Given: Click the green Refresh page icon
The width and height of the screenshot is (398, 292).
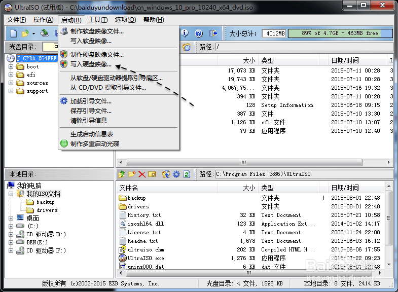Looking at the screenshot, I should click(x=187, y=174).
